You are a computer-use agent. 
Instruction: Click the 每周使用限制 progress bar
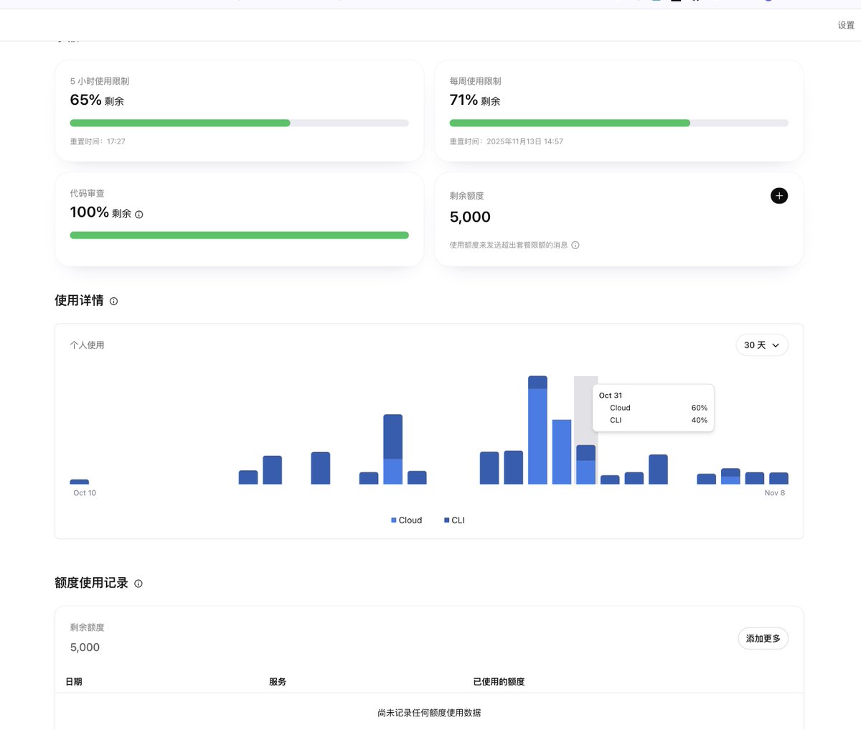(x=619, y=123)
